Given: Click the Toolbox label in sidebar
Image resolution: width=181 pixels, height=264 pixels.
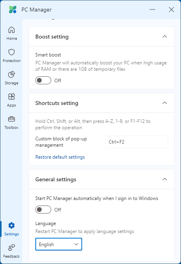Looking at the screenshot, I should [x=12, y=128].
